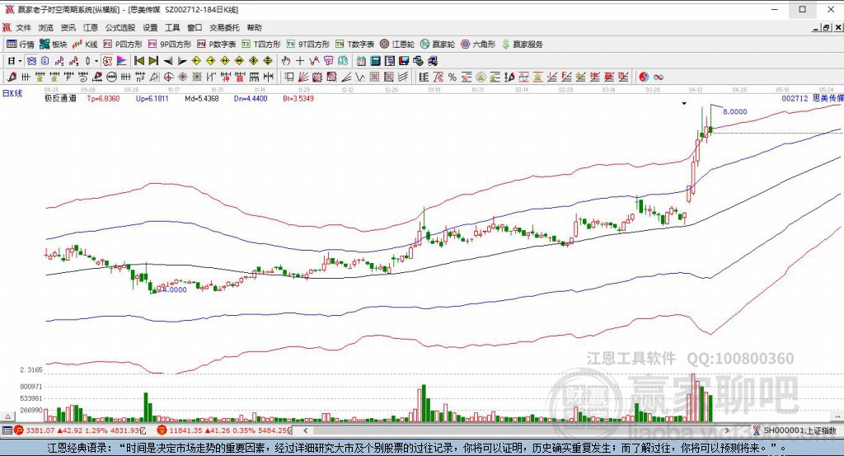This screenshot has width=844, height=456.
Task: Open the 六角形 hexagon tool
Action: [x=478, y=45]
